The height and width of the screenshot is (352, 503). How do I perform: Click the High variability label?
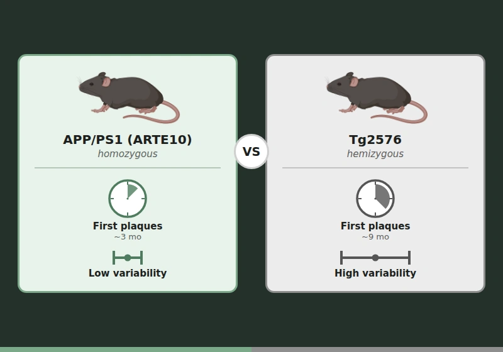click(375, 273)
